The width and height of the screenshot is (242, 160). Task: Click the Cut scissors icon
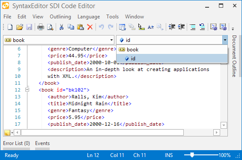coord(61,27)
